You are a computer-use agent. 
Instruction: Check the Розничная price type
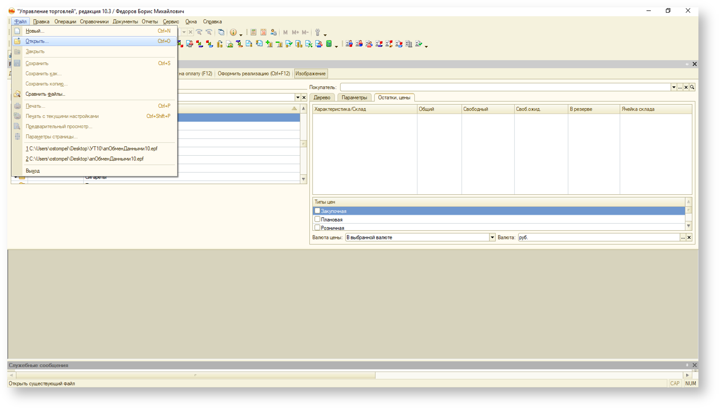pos(317,227)
